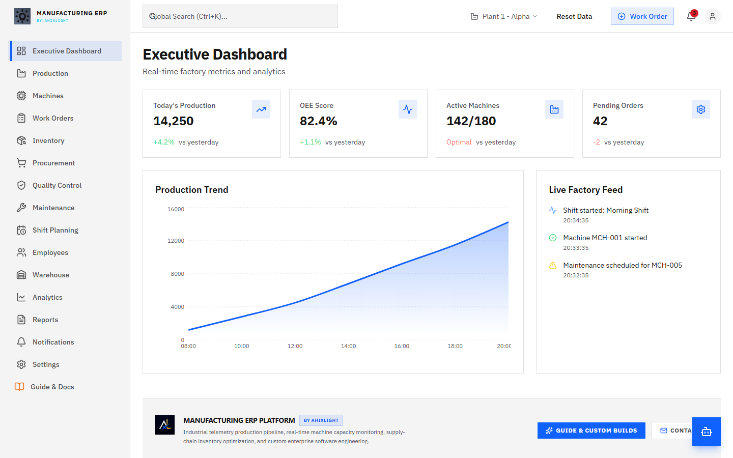
Task: Click the BY AHIXLIGHT badge in footer
Action: point(321,420)
